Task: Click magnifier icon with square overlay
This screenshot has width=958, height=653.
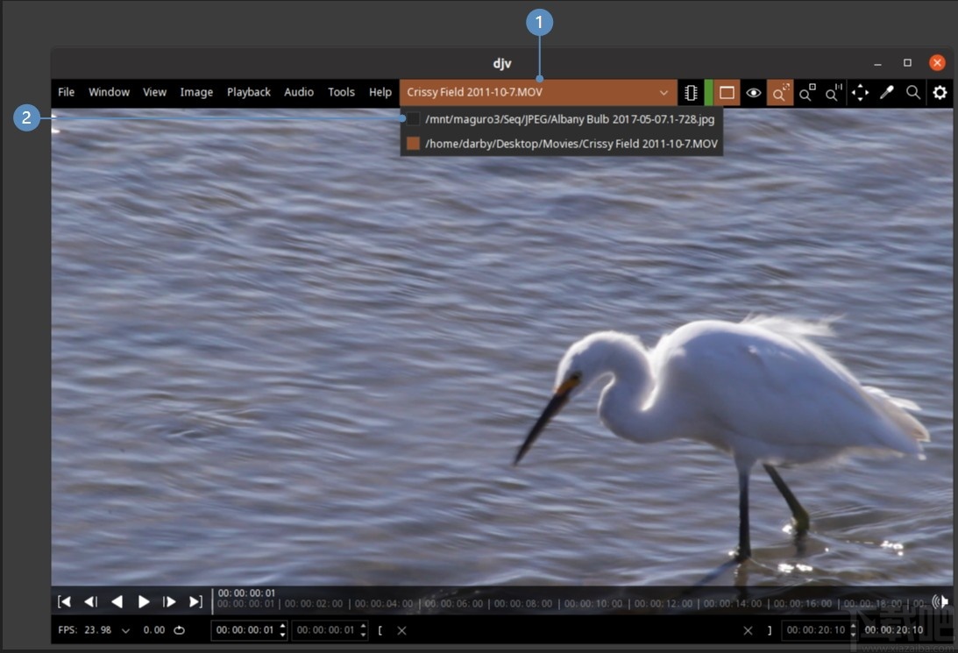Action: 807,92
